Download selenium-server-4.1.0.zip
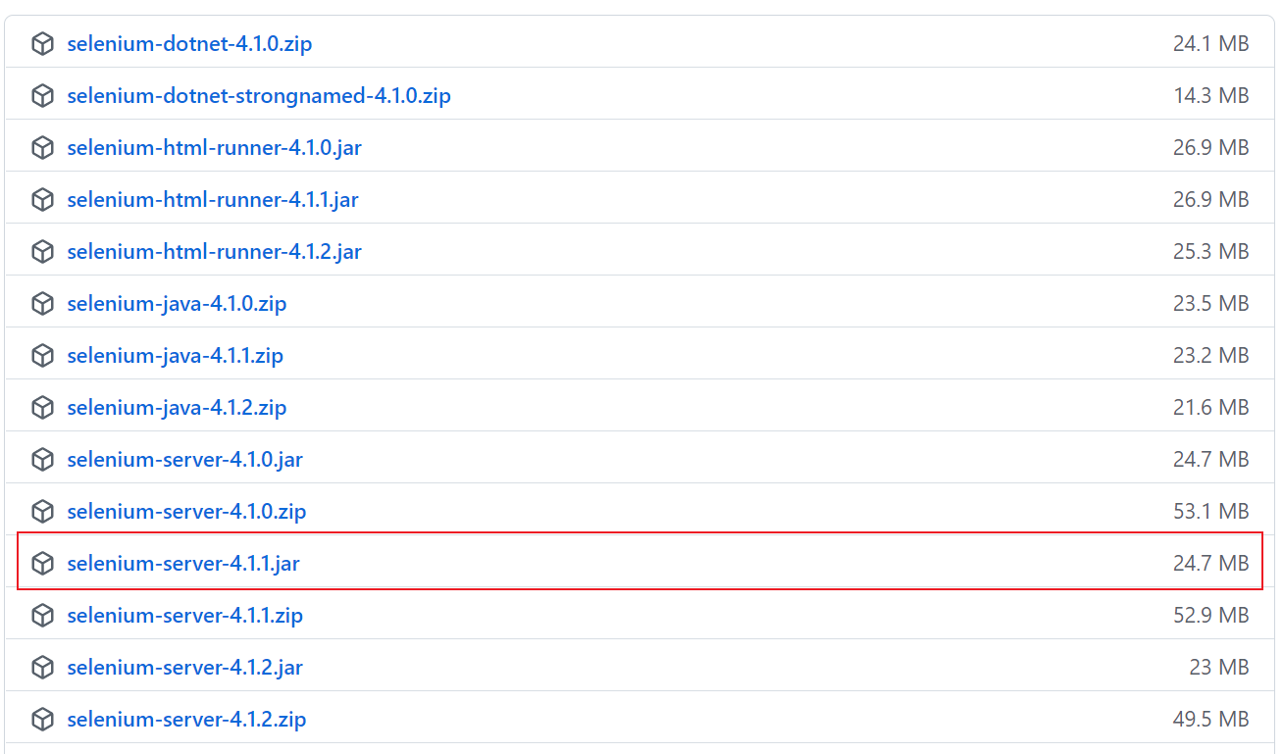1283x754 pixels. [x=186, y=512]
